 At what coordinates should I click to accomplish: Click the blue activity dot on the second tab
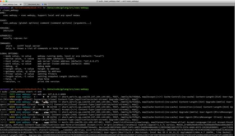(43, 5)
